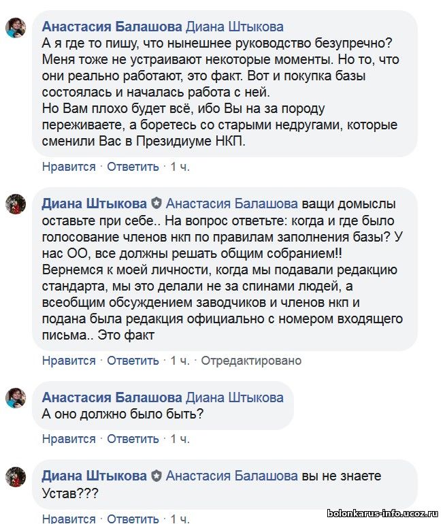This screenshot has height=524, width=445.
Task: Click avatar next to 'А оно должно было быть?'
Action: click(x=16, y=397)
